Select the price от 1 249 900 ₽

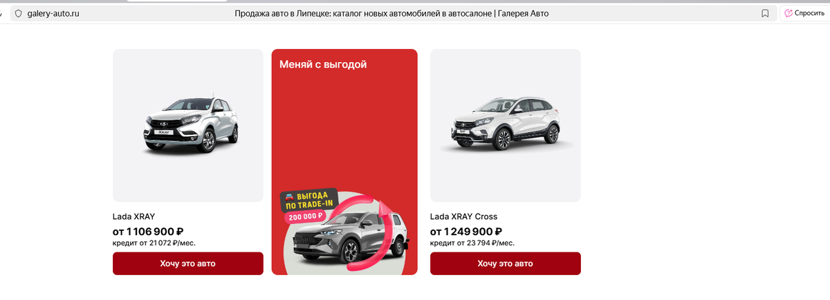pyautogui.click(x=466, y=232)
